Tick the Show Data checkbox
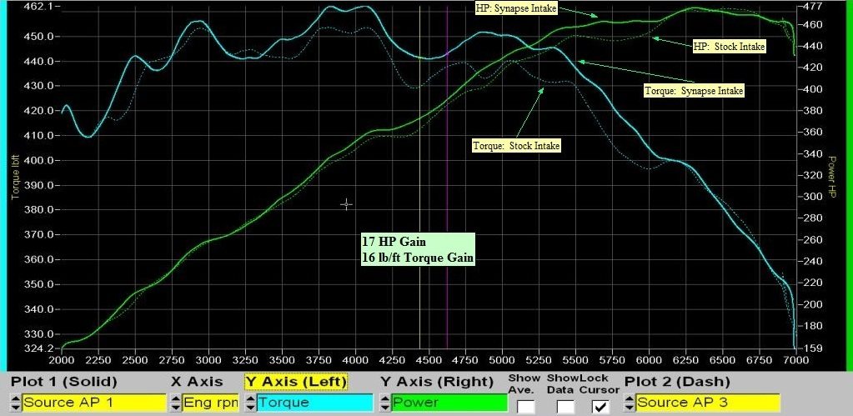 [566, 407]
